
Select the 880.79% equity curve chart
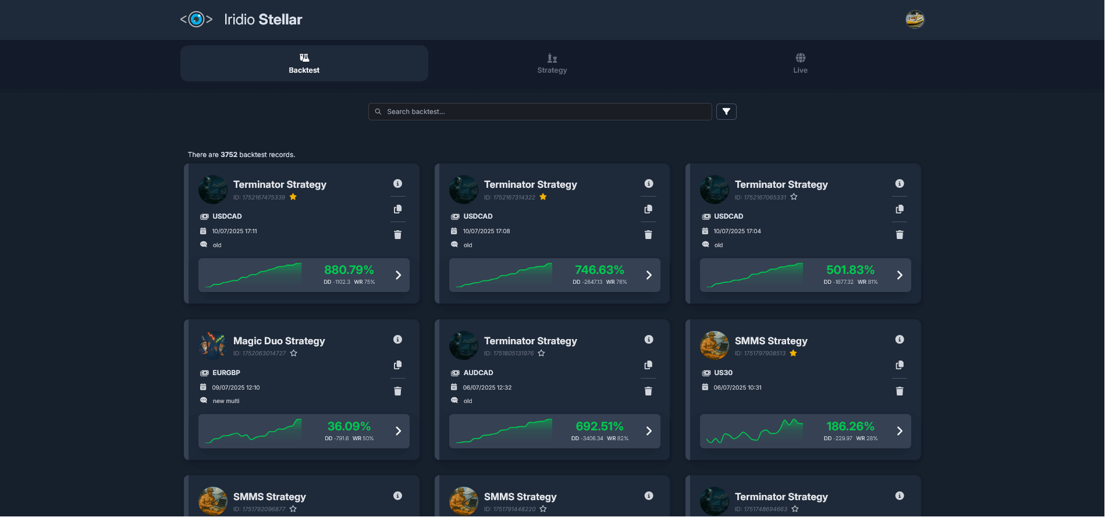click(254, 275)
